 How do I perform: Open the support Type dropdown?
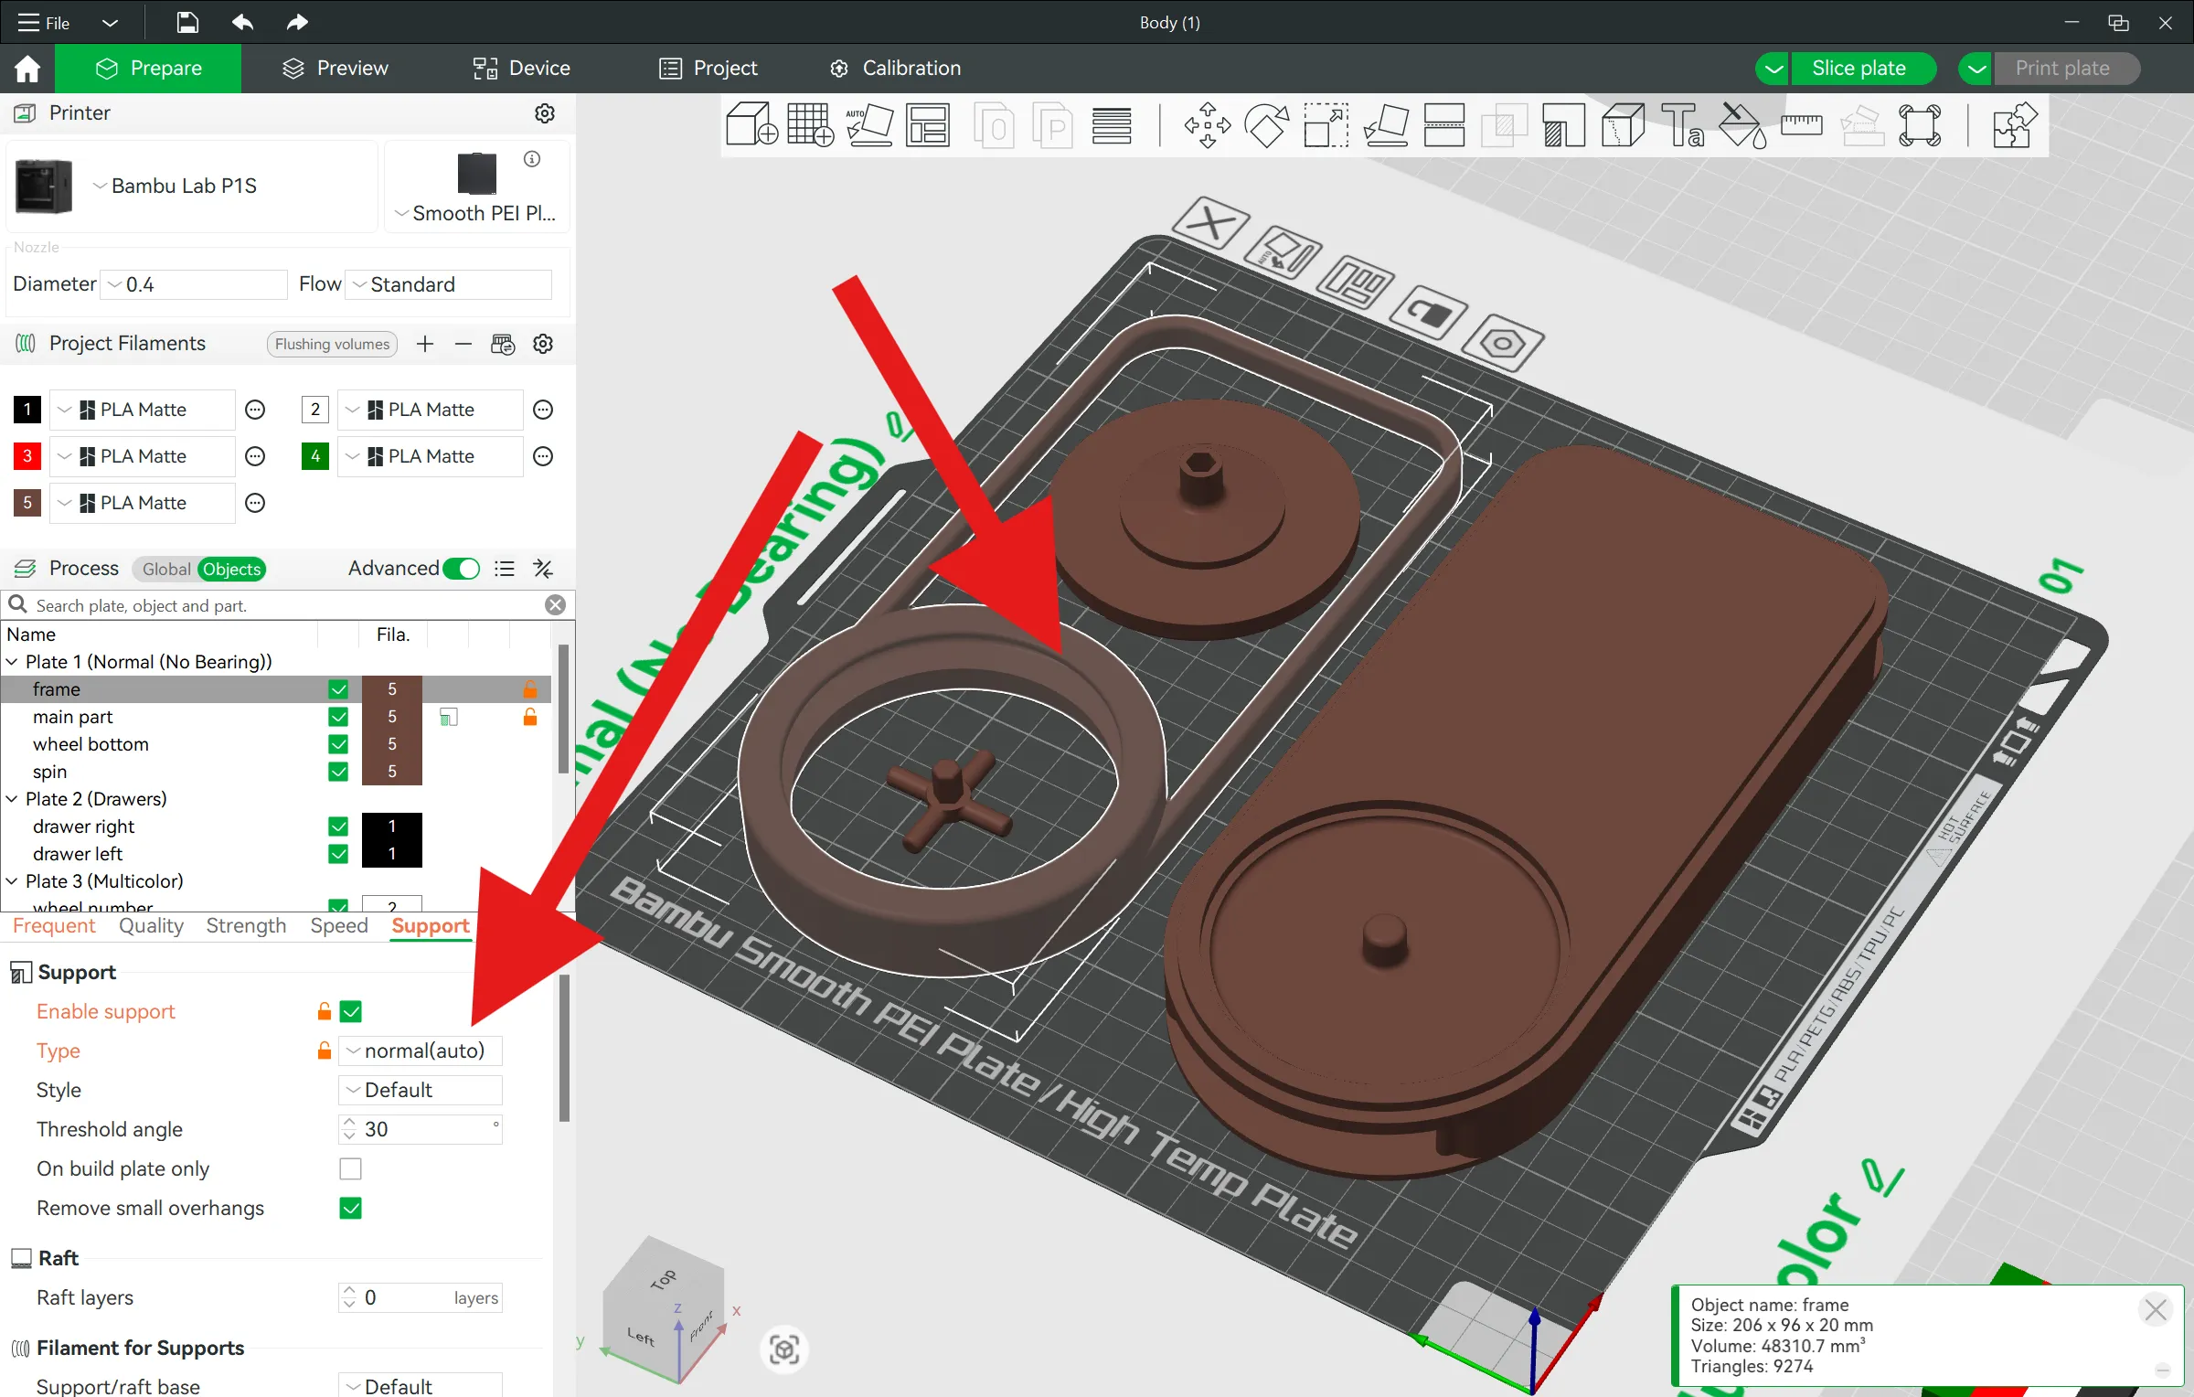point(420,1050)
